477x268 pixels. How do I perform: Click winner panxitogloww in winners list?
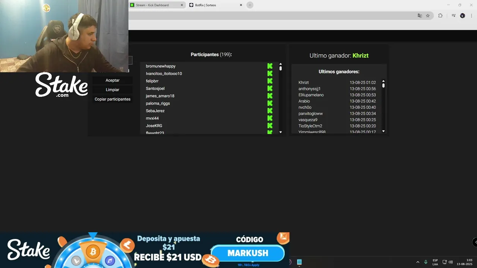click(310, 114)
